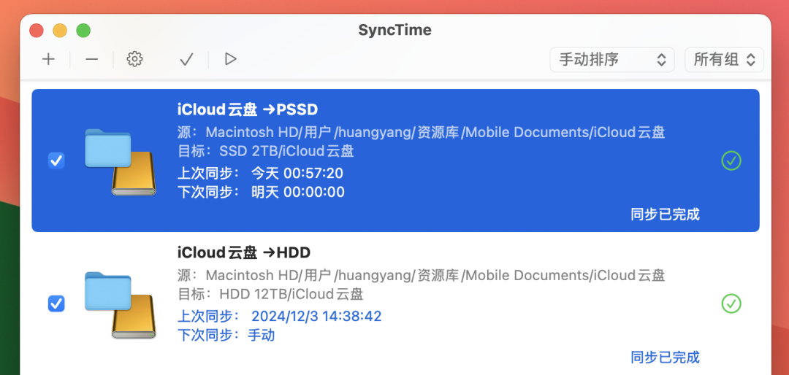The image size is (789, 375).
Task: Open the 所有组 group dropdown
Action: click(x=724, y=60)
